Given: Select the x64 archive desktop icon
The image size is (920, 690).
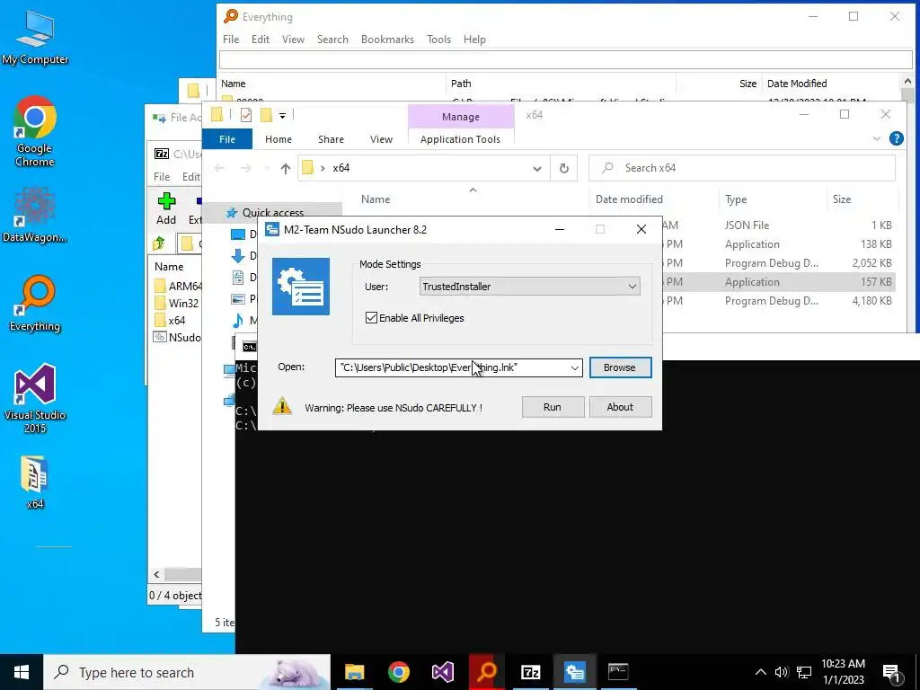Looking at the screenshot, I should click(x=35, y=482).
